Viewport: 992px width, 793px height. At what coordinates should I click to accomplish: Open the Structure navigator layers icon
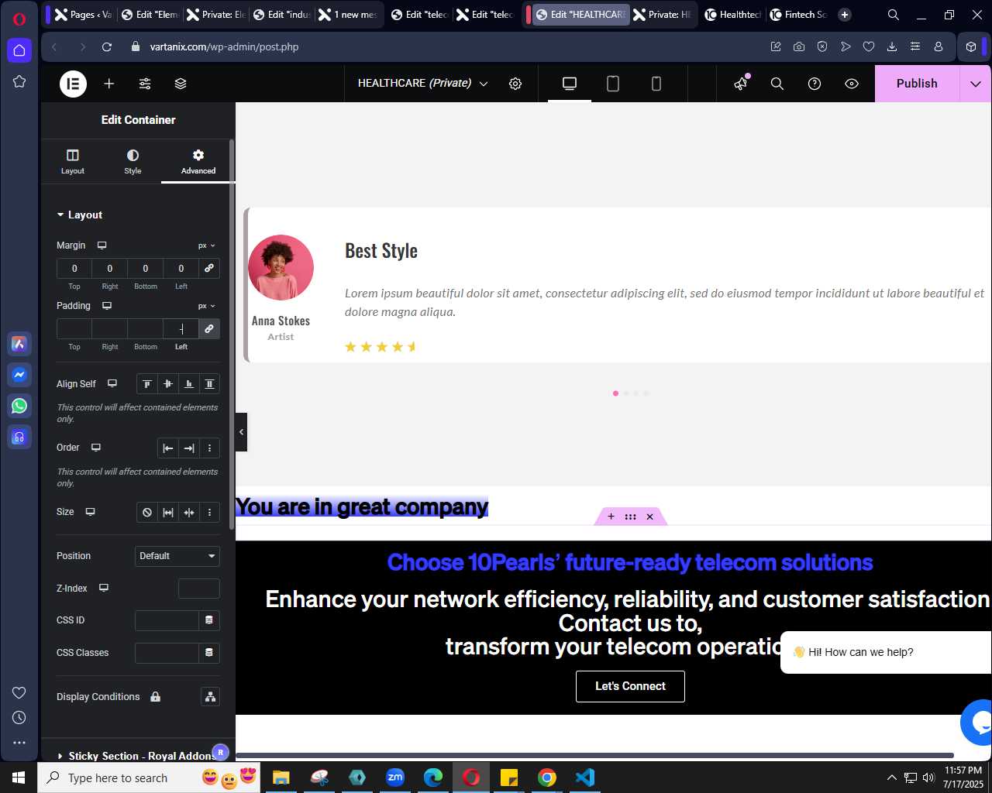tap(181, 84)
